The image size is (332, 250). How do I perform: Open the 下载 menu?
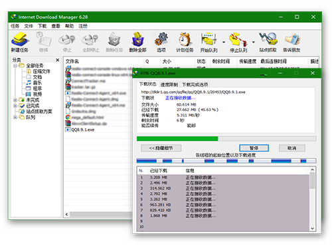[42, 26]
